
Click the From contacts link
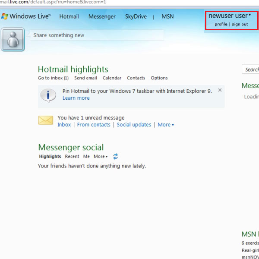coord(94,125)
